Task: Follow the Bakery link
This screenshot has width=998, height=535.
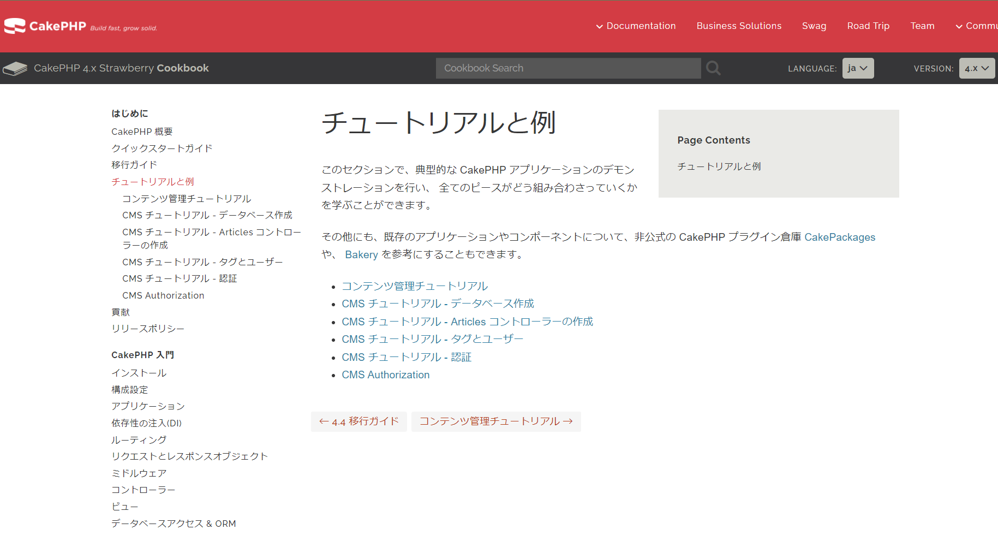Action: click(x=361, y=254)
